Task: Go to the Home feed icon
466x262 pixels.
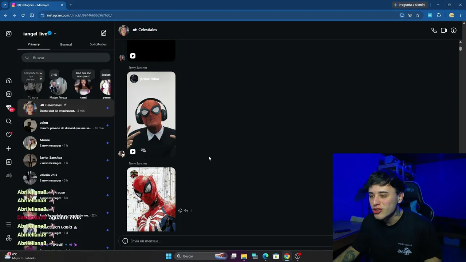Action: click(9, 80)
